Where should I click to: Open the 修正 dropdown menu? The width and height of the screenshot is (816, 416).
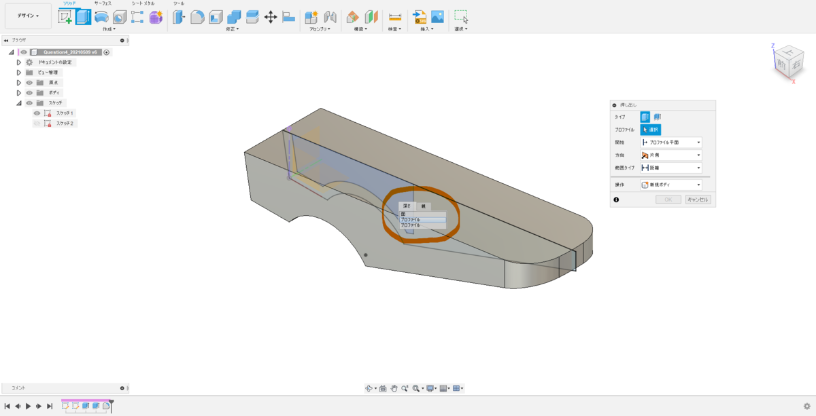pos(234,29)
